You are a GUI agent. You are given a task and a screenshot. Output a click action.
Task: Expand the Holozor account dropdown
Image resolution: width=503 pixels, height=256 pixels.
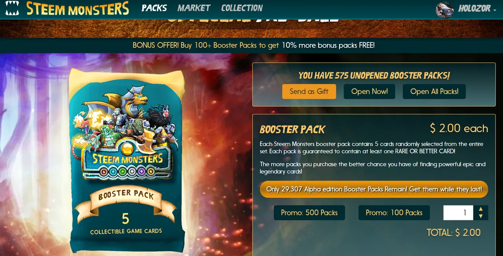point(477,9)
